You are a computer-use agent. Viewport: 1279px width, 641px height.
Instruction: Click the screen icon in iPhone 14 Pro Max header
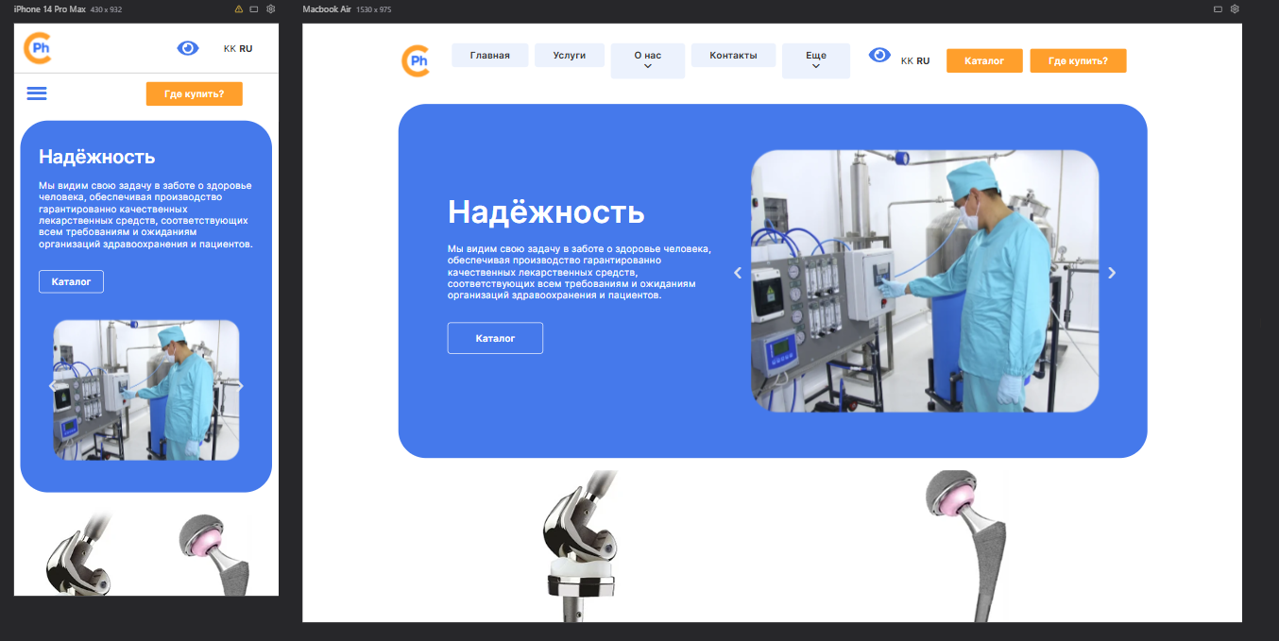coord(255,8)
